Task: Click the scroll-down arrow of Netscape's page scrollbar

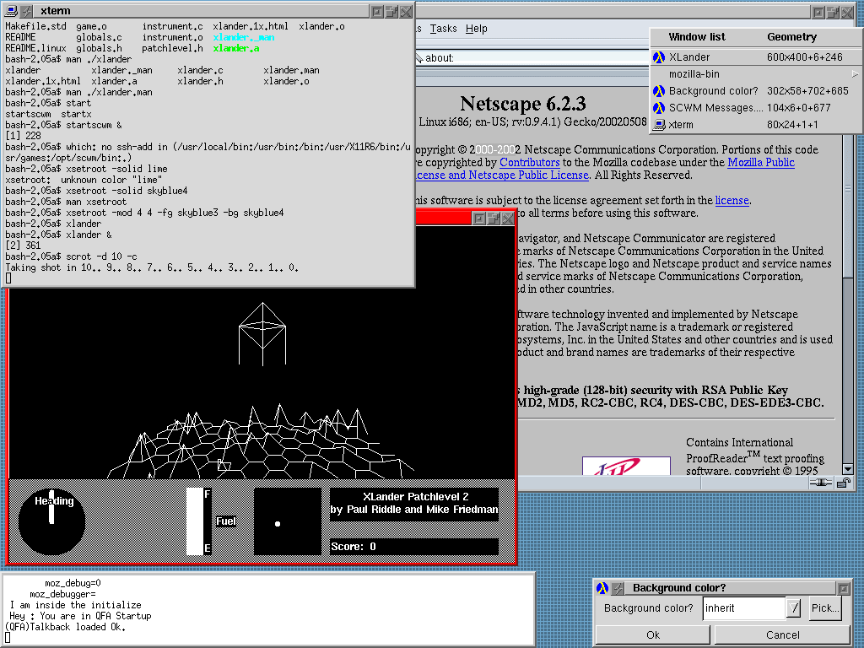Action: 847,469
